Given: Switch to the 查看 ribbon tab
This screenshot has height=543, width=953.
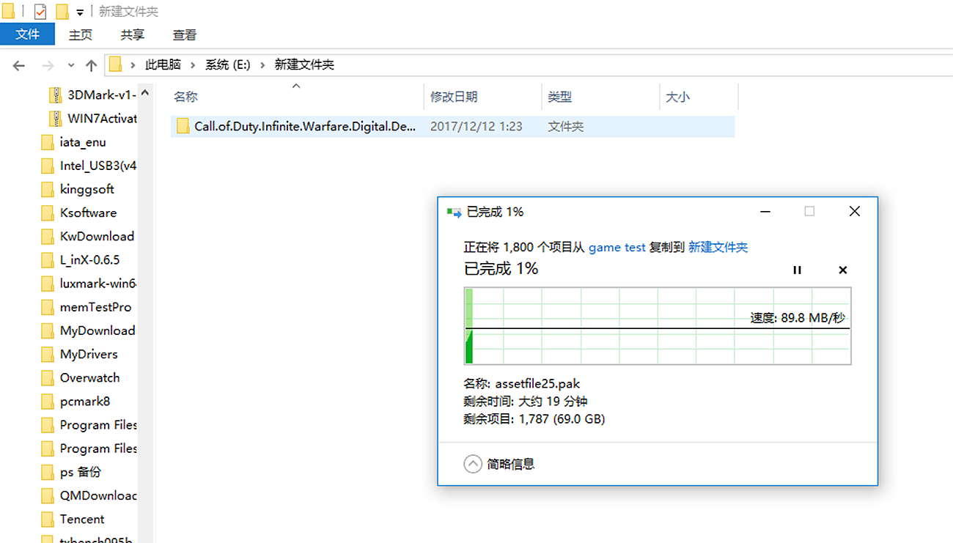Looking at the screenshot, I should pos(184,34).
